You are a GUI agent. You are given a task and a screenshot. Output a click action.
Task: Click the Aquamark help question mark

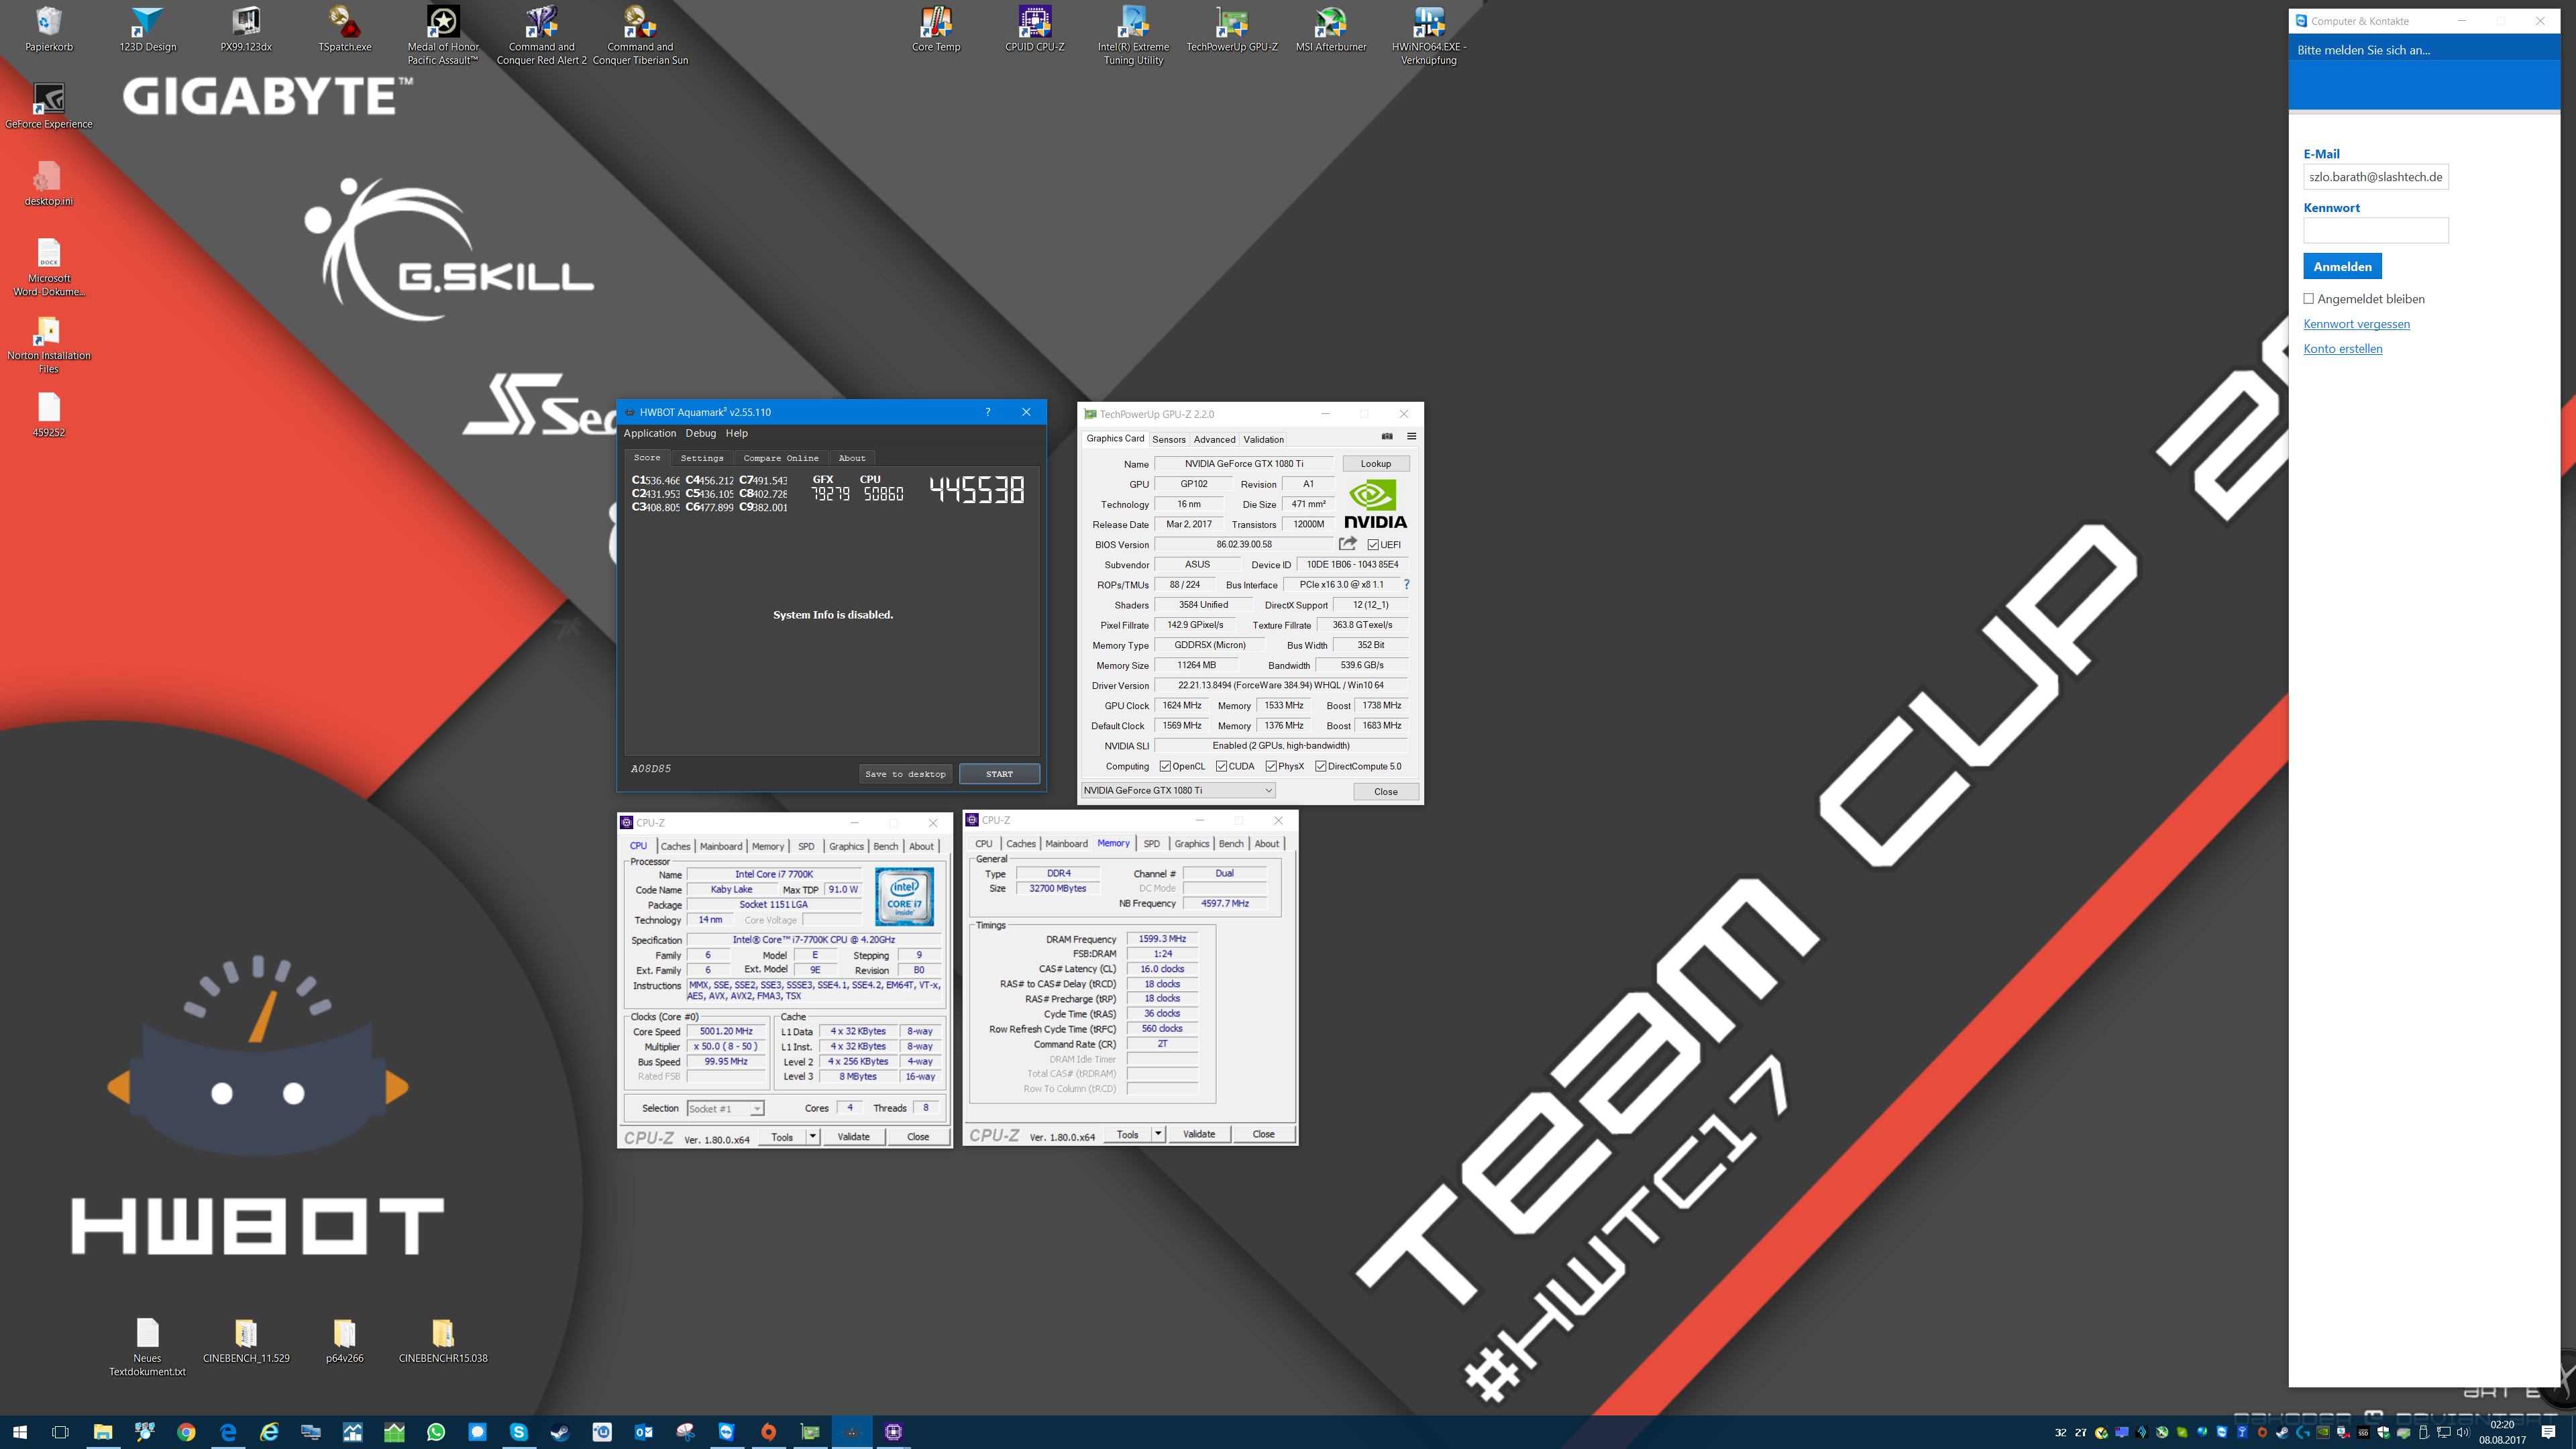(987, 412)
